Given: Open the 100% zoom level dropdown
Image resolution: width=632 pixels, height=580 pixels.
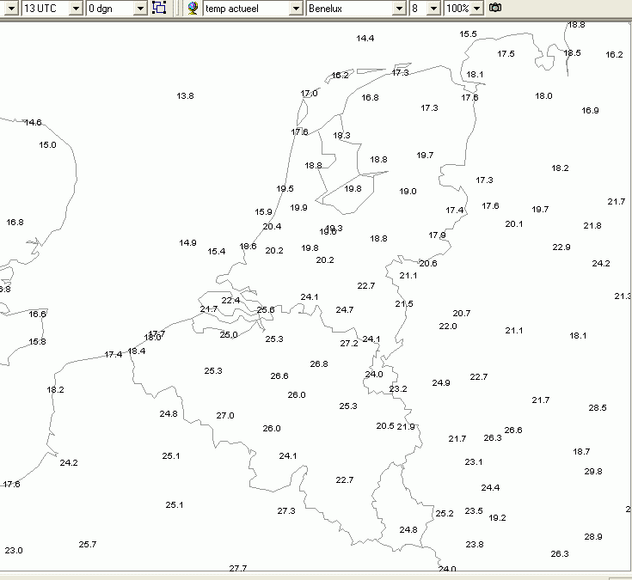Looking at the screenshot, I should click(476, 9).
